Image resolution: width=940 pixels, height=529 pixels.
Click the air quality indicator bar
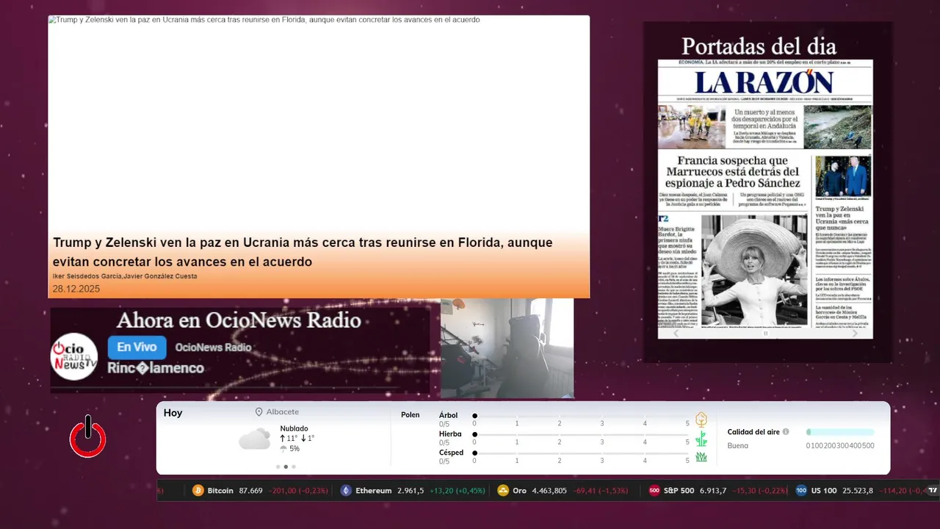(x=840, y=432)
